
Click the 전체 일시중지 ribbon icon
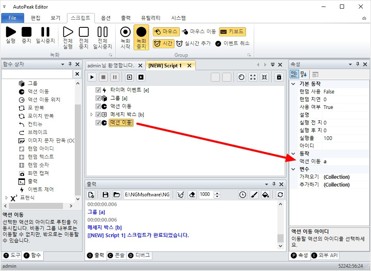point(103,38)
